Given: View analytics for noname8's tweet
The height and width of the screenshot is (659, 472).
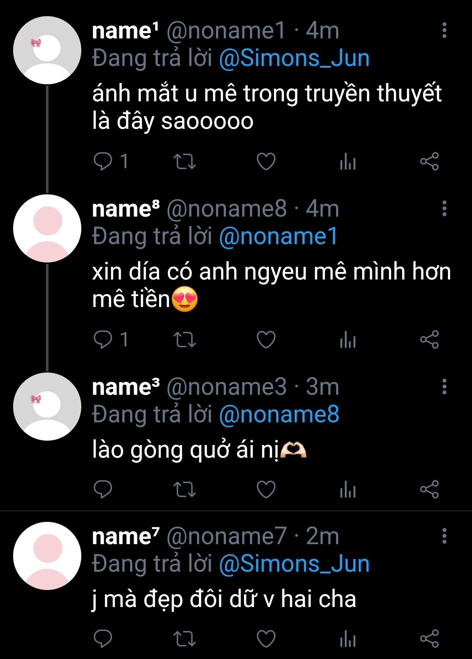Looking at the screenshot, I should [x=347, y=340].
